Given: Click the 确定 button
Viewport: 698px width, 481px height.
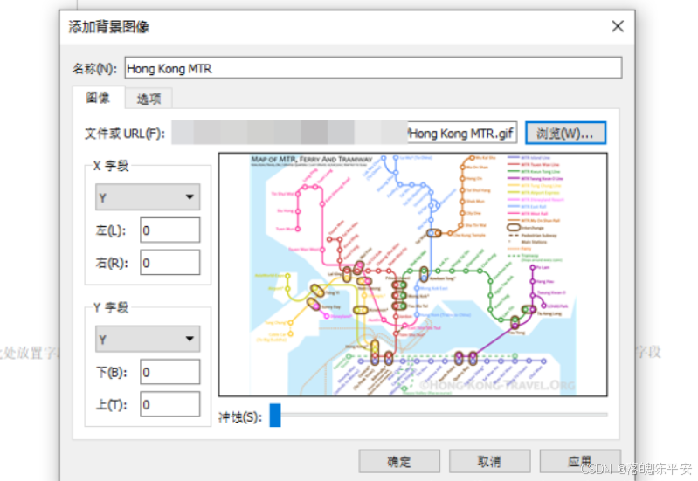Looking at the screenshot, I should 399,462.
